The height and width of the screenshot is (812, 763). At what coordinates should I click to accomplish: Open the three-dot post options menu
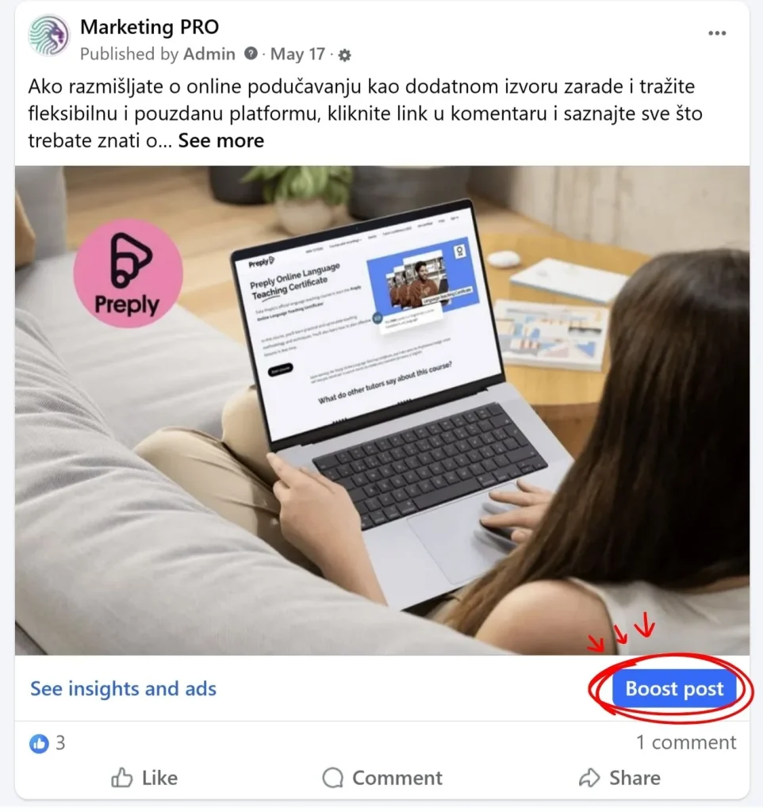point(717,33)
